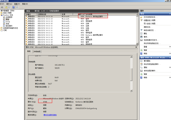
Task: Click the 自定义视图 folder icon in tree
Action: coord(2,13)
